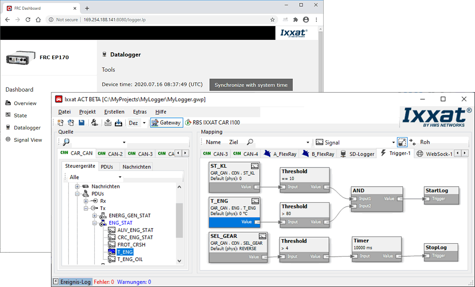Open the Datei menu
475x287 pixels.
(x=64, y=112)
